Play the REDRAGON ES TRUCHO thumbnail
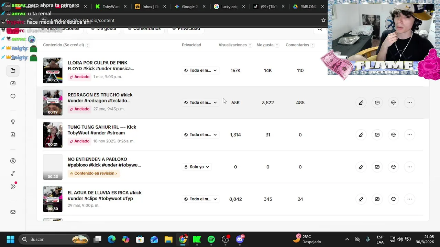Viewport: 440px width, 247px height. (x=53, y=103)
